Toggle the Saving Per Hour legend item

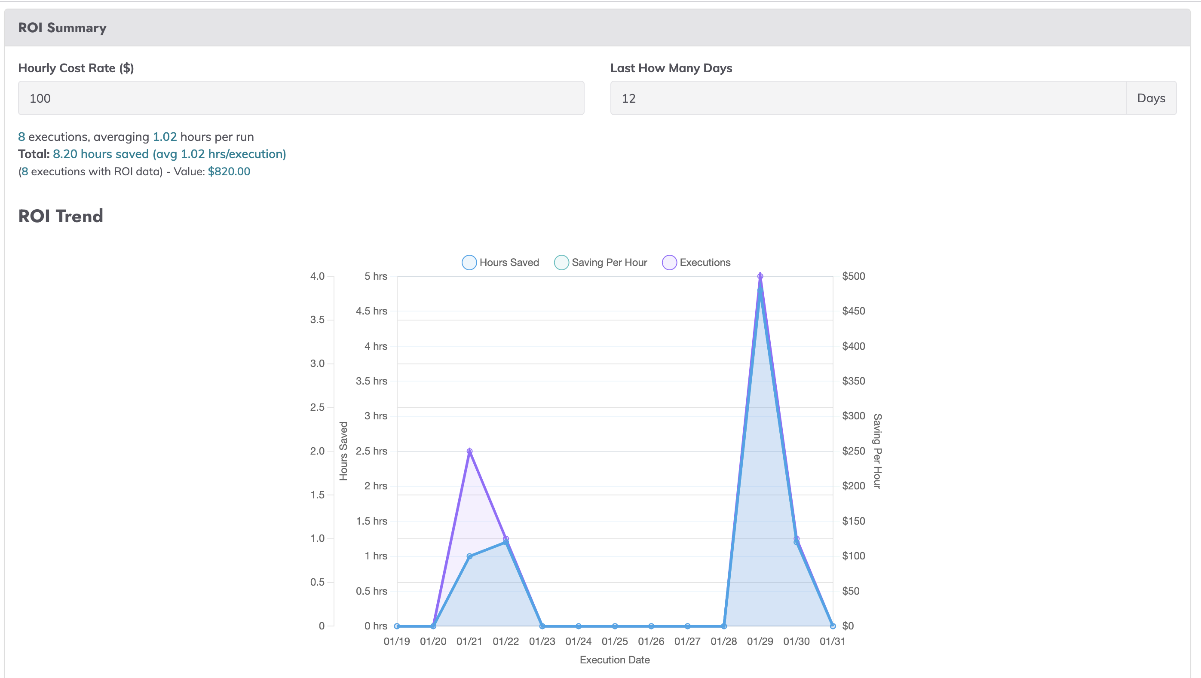coord(600,263)
